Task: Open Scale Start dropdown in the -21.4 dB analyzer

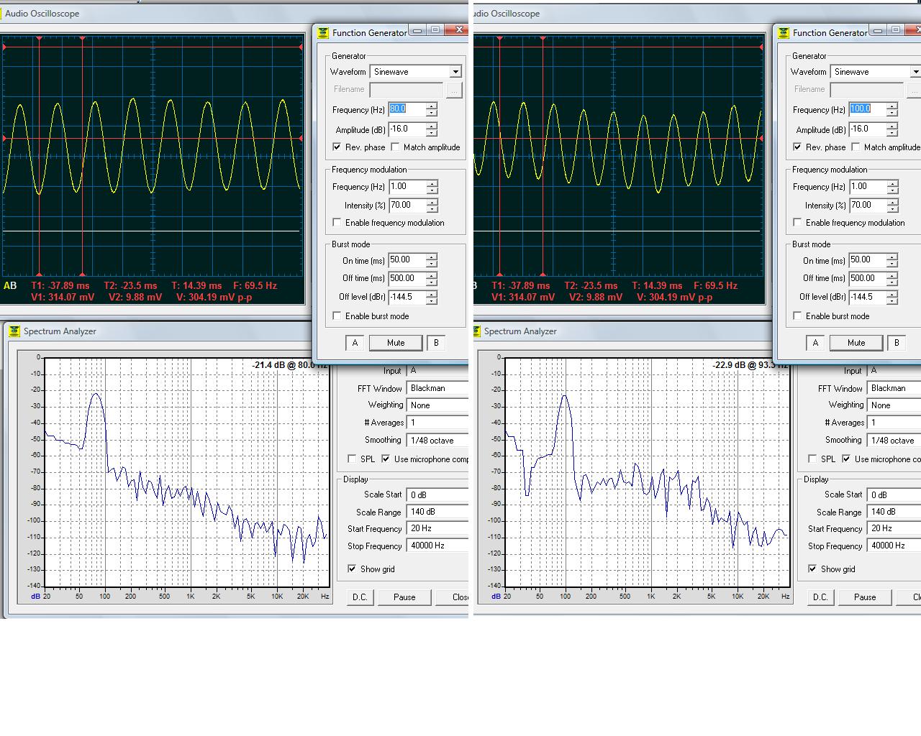Action: point(437,494)
